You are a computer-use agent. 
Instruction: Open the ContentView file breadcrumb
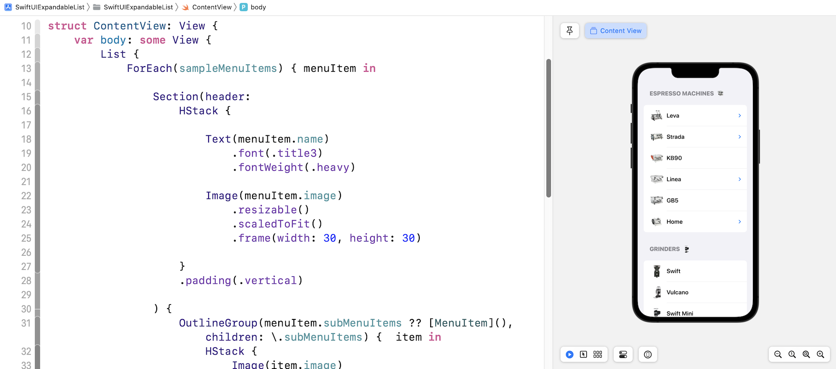click(207, 7)
